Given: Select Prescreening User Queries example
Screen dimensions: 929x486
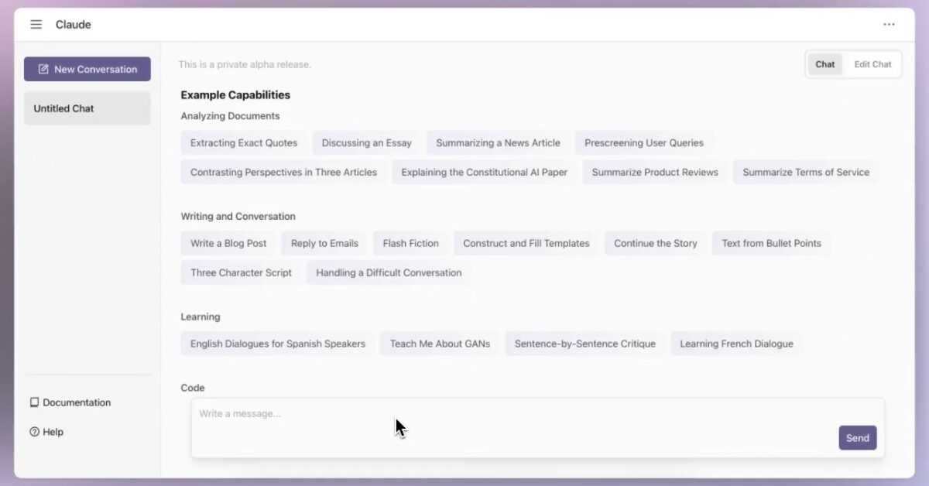Looking at the screenshot, I should click(644, 142).
